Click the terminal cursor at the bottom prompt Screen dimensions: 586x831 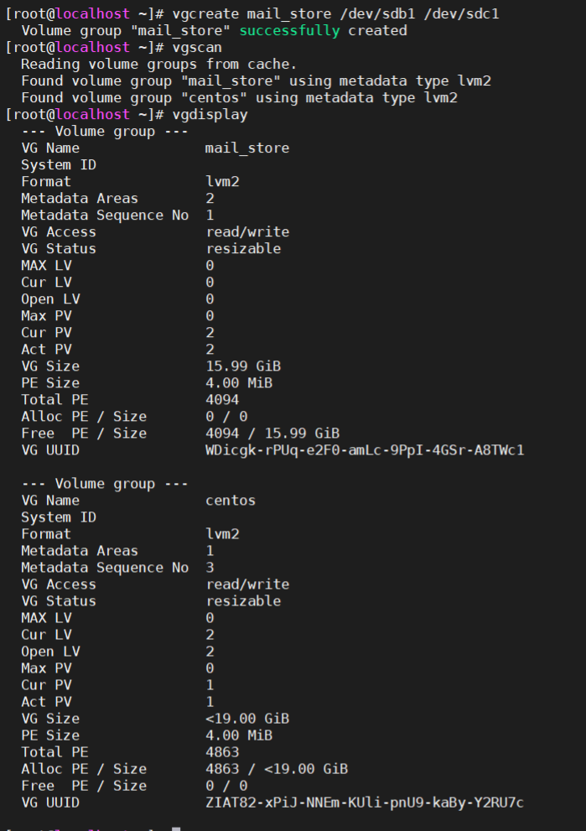pos(176,828)
